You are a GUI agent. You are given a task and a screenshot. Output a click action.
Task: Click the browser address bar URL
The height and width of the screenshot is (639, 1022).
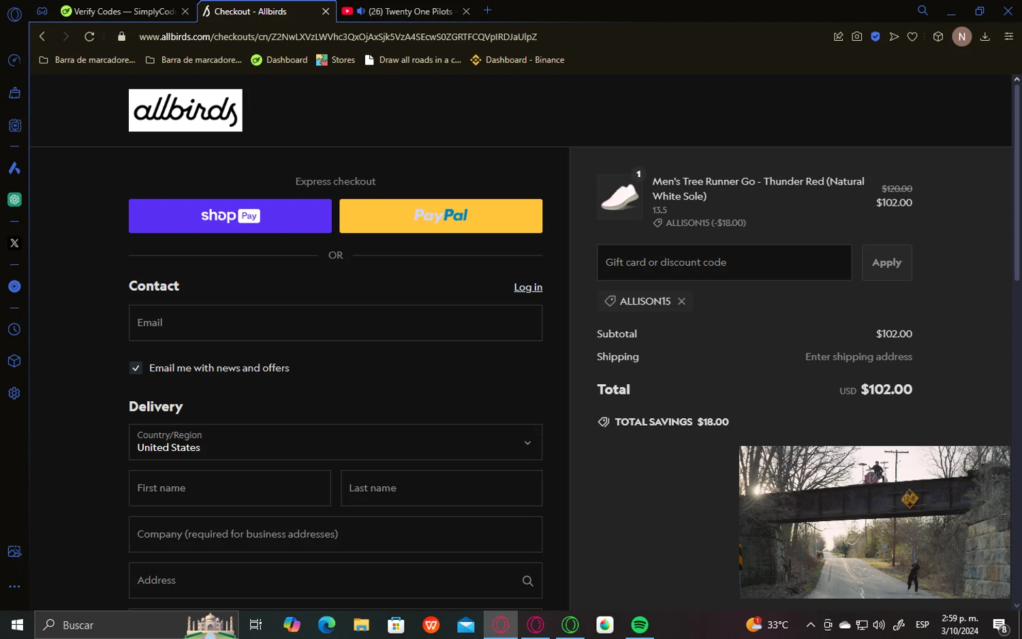(x=338, y=37)
